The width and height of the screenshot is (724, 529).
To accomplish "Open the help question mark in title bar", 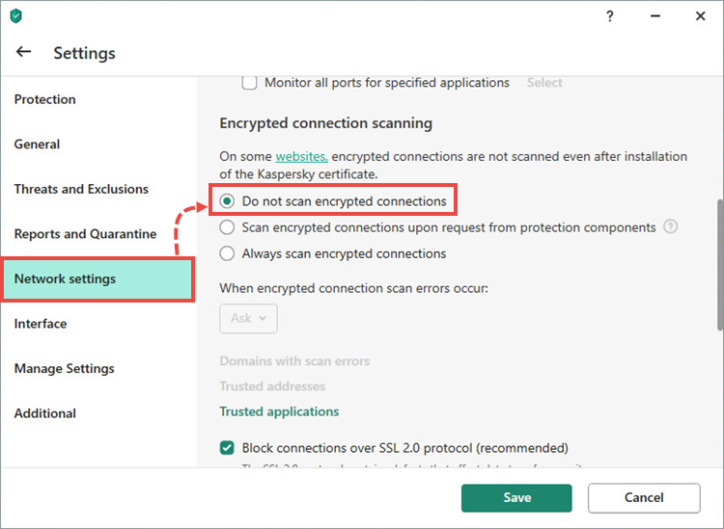I will coord(609,16).
